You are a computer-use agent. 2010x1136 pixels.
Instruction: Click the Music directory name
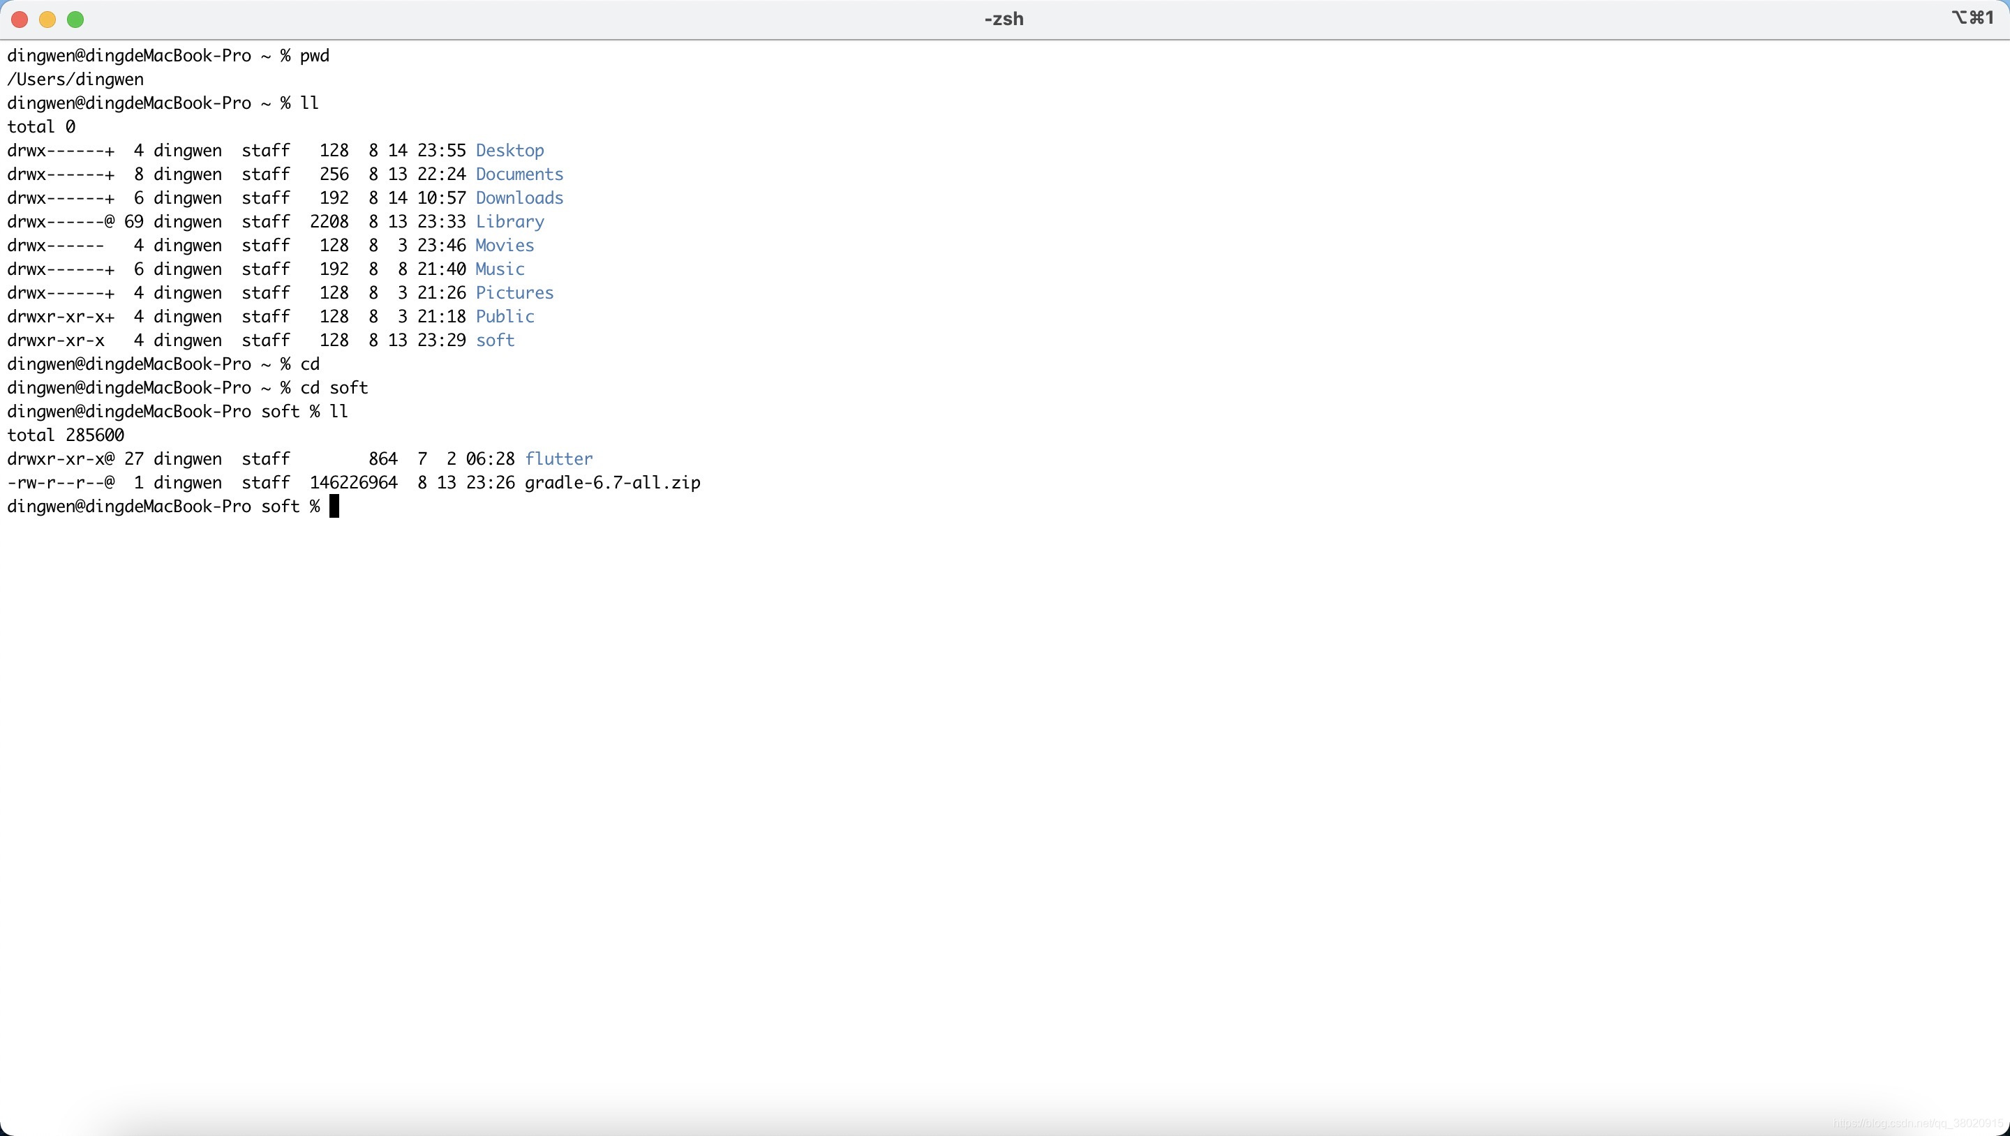tap(500, 269)
